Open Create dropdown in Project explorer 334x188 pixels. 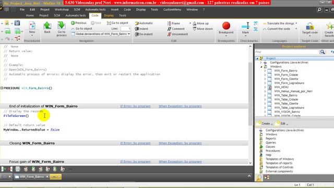(265, 123)
